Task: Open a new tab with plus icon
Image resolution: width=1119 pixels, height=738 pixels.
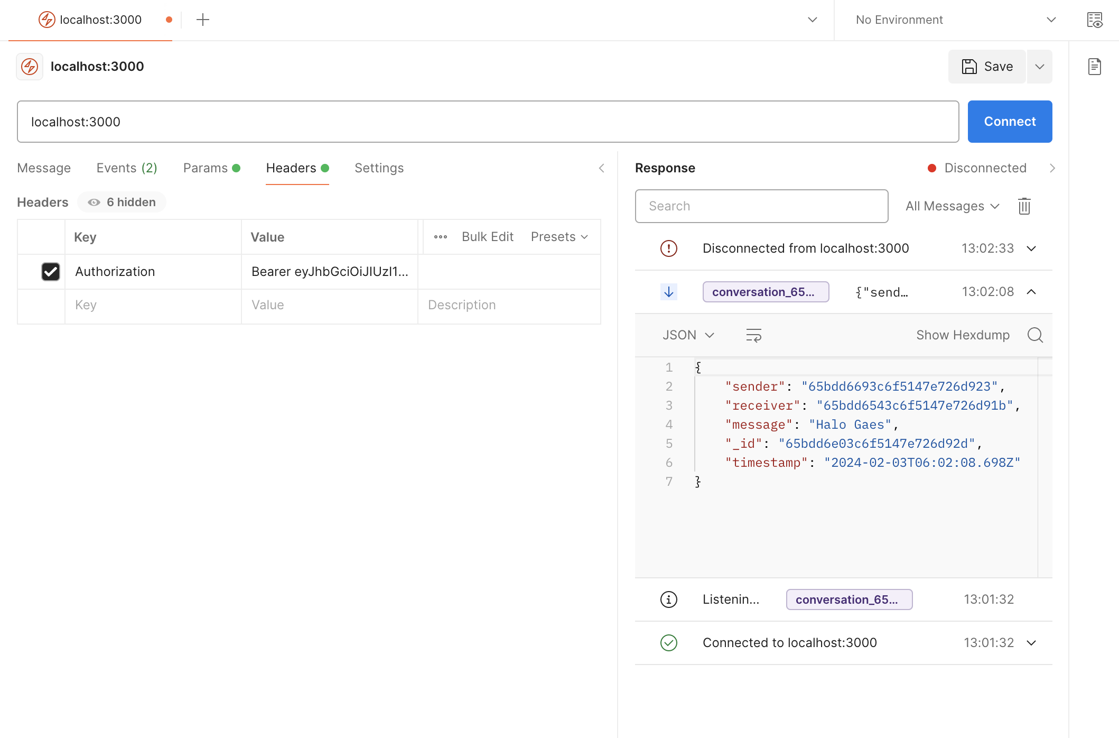Action: click(203, 20)
